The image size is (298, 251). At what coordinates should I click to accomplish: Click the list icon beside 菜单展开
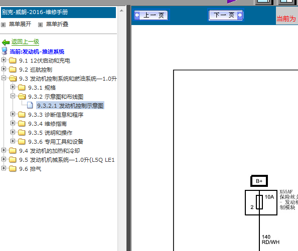tap(3, 25)
